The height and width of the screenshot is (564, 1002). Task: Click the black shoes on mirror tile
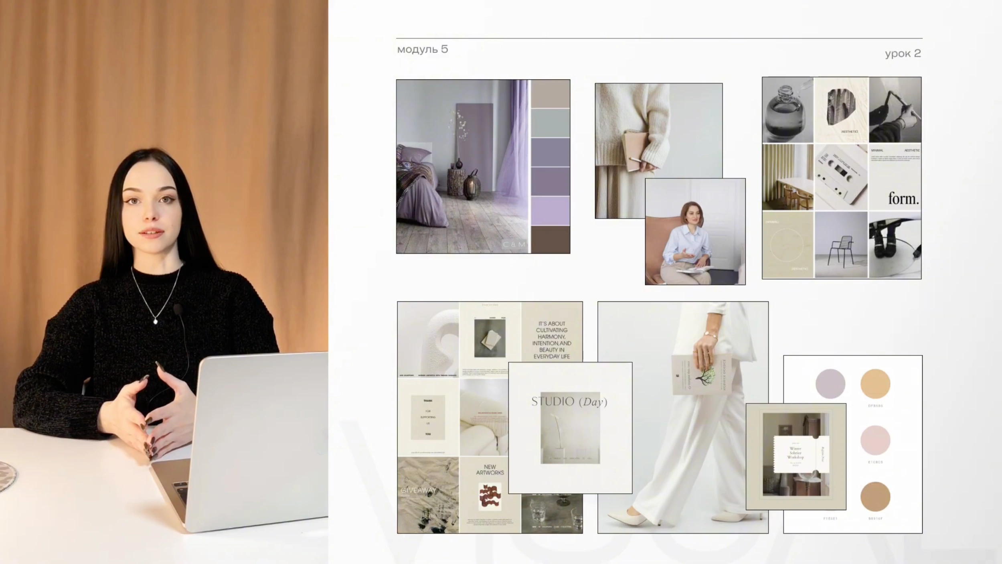tap(895, 245)
